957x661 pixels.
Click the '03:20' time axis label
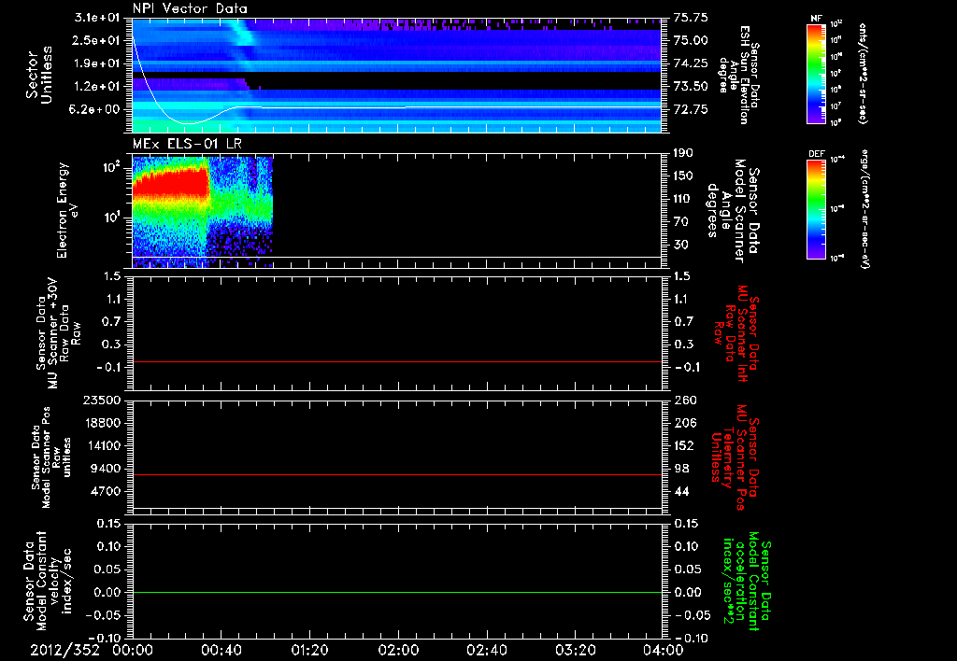click(x=575, y=650)
